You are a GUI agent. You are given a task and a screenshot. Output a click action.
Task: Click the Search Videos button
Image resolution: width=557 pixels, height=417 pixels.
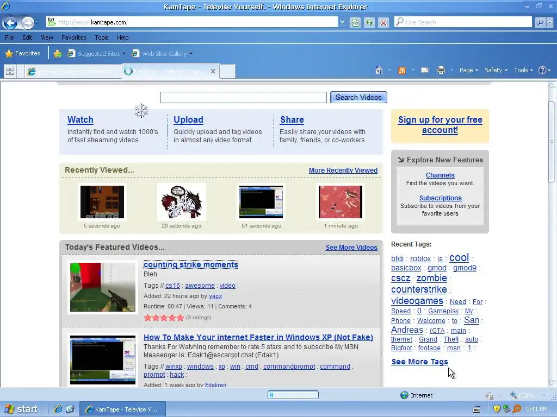pos(358,98)
